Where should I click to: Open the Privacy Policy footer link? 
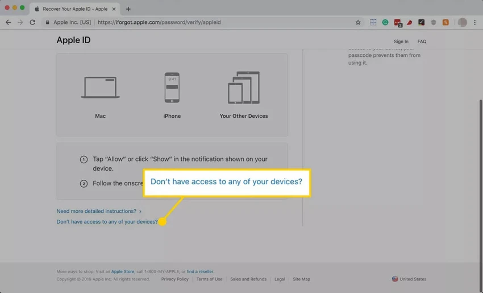click(174, 279)
